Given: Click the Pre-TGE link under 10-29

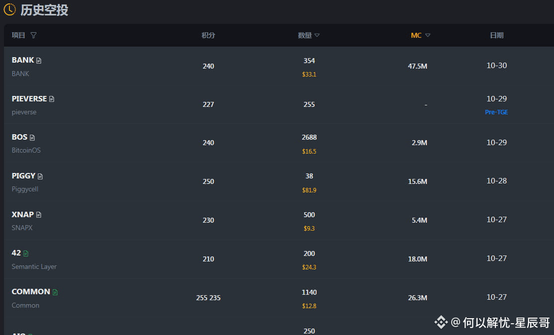Looking at the screenshot, I should (496, 112).
